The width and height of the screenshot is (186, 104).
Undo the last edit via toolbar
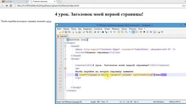point(95,32)
